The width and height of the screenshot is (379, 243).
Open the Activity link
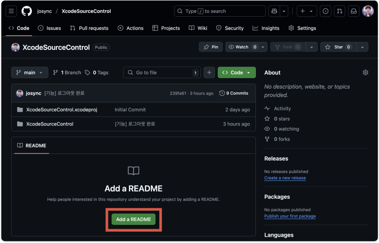pos(278,108)
